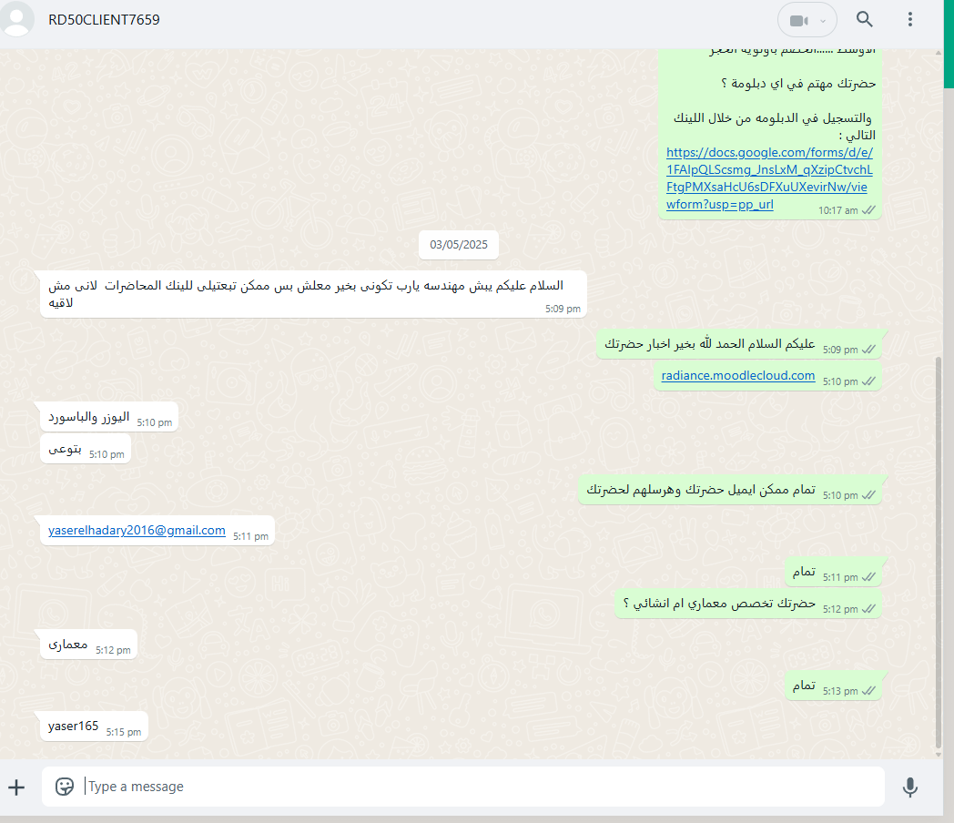This screenshot has width=954, height=823.
Task: Open the attach plus icon
Action: pyautogui.click(x=16, y=787)
